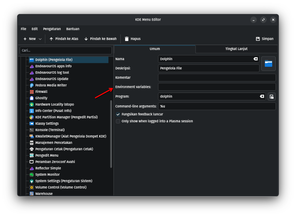Click the Klassy Settings icon

click(x=32, y=124)
